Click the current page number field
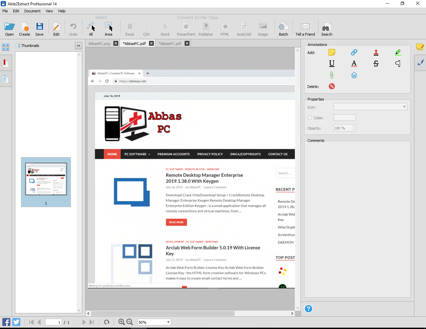This screenshot has width=426, height=329. coord(54,322)
